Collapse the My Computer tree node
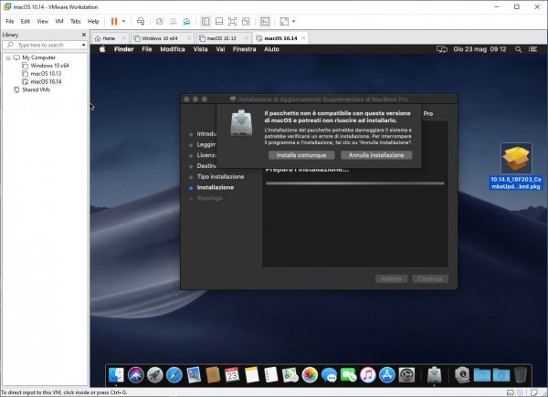The image size is (548, 397). tap(6, 57)
